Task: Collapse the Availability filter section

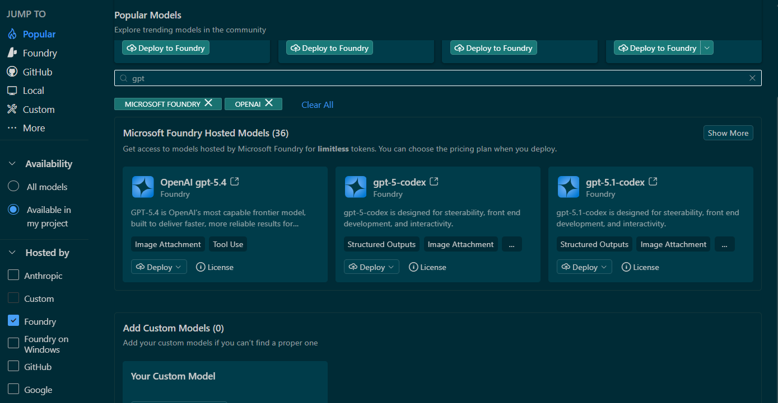Action: coord(12,164)
